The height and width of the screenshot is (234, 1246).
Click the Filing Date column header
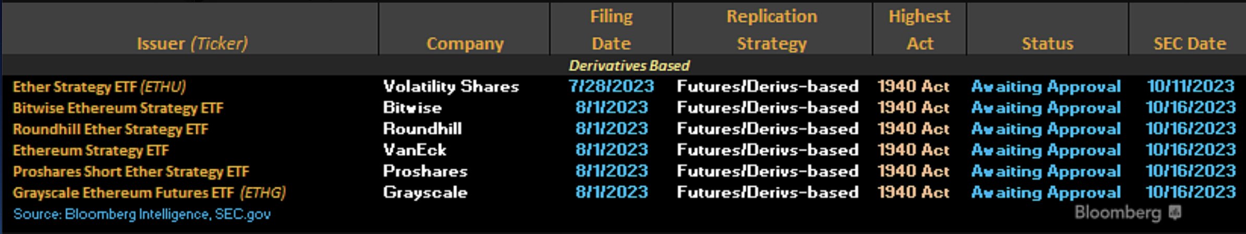[611, 30]
